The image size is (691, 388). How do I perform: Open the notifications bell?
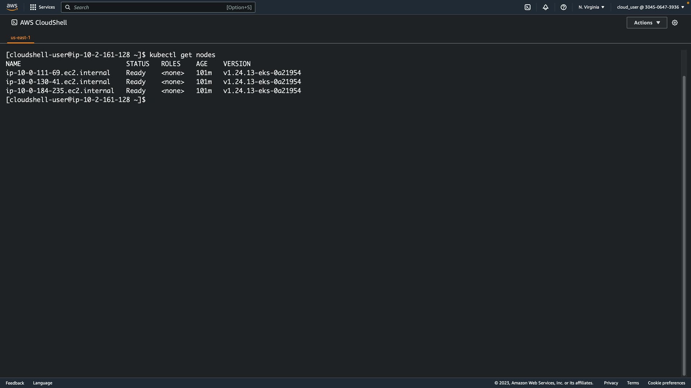coord(546,7)
